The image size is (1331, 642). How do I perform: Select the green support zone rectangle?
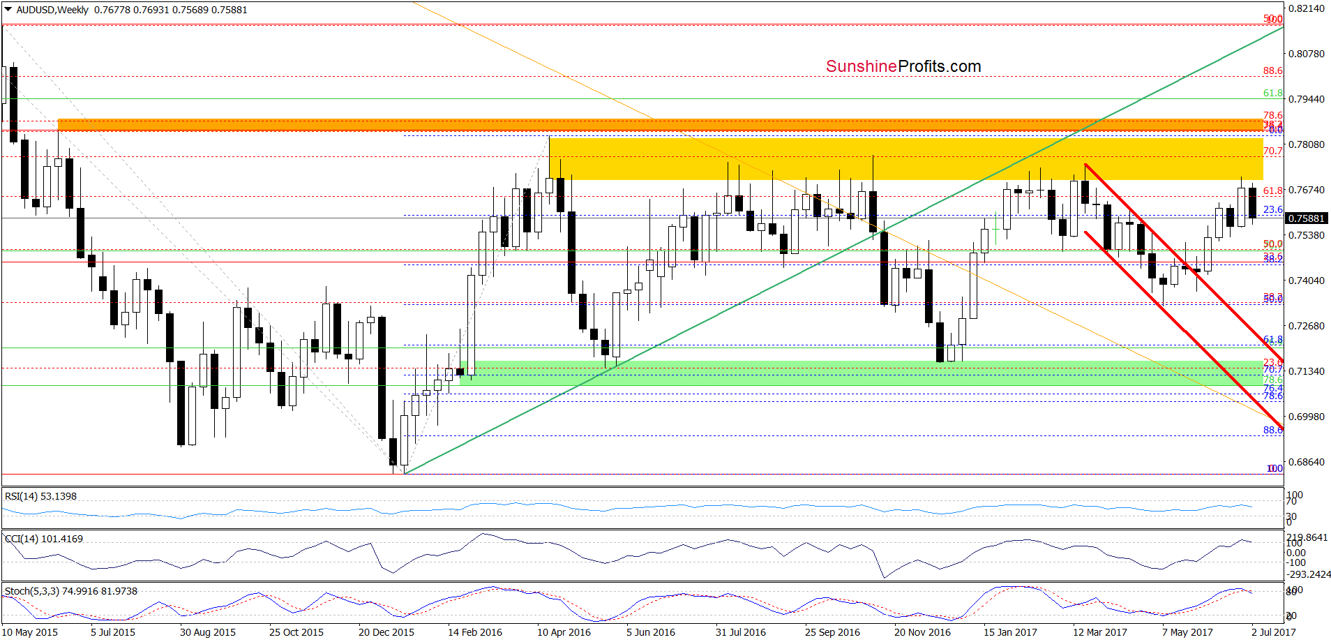point(862,373)
